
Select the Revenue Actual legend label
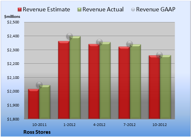coord(103,9)
